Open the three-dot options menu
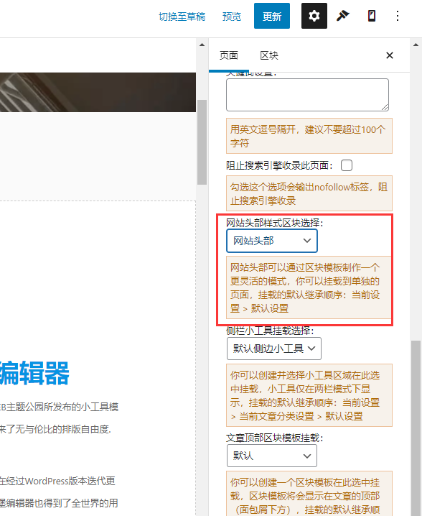422x516 pixels. 398,16
